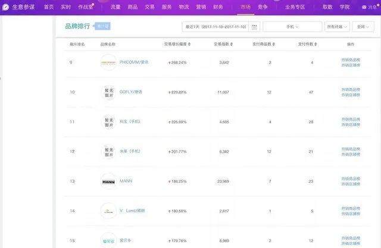381x248 pixels.
Task: Click the +268.24% growth value
Action: click(x=177, y=62)
